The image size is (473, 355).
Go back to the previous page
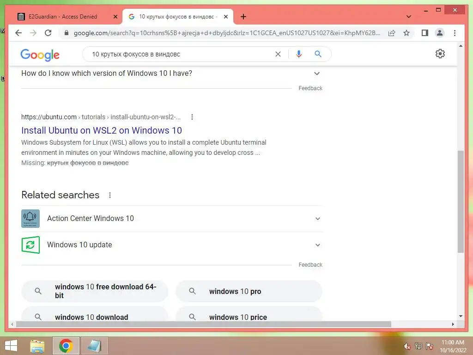point(18,33)
